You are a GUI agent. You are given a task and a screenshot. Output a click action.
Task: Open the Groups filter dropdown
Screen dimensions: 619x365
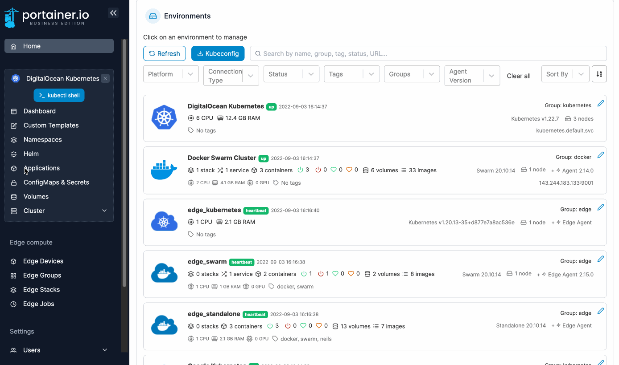point(412,74)
